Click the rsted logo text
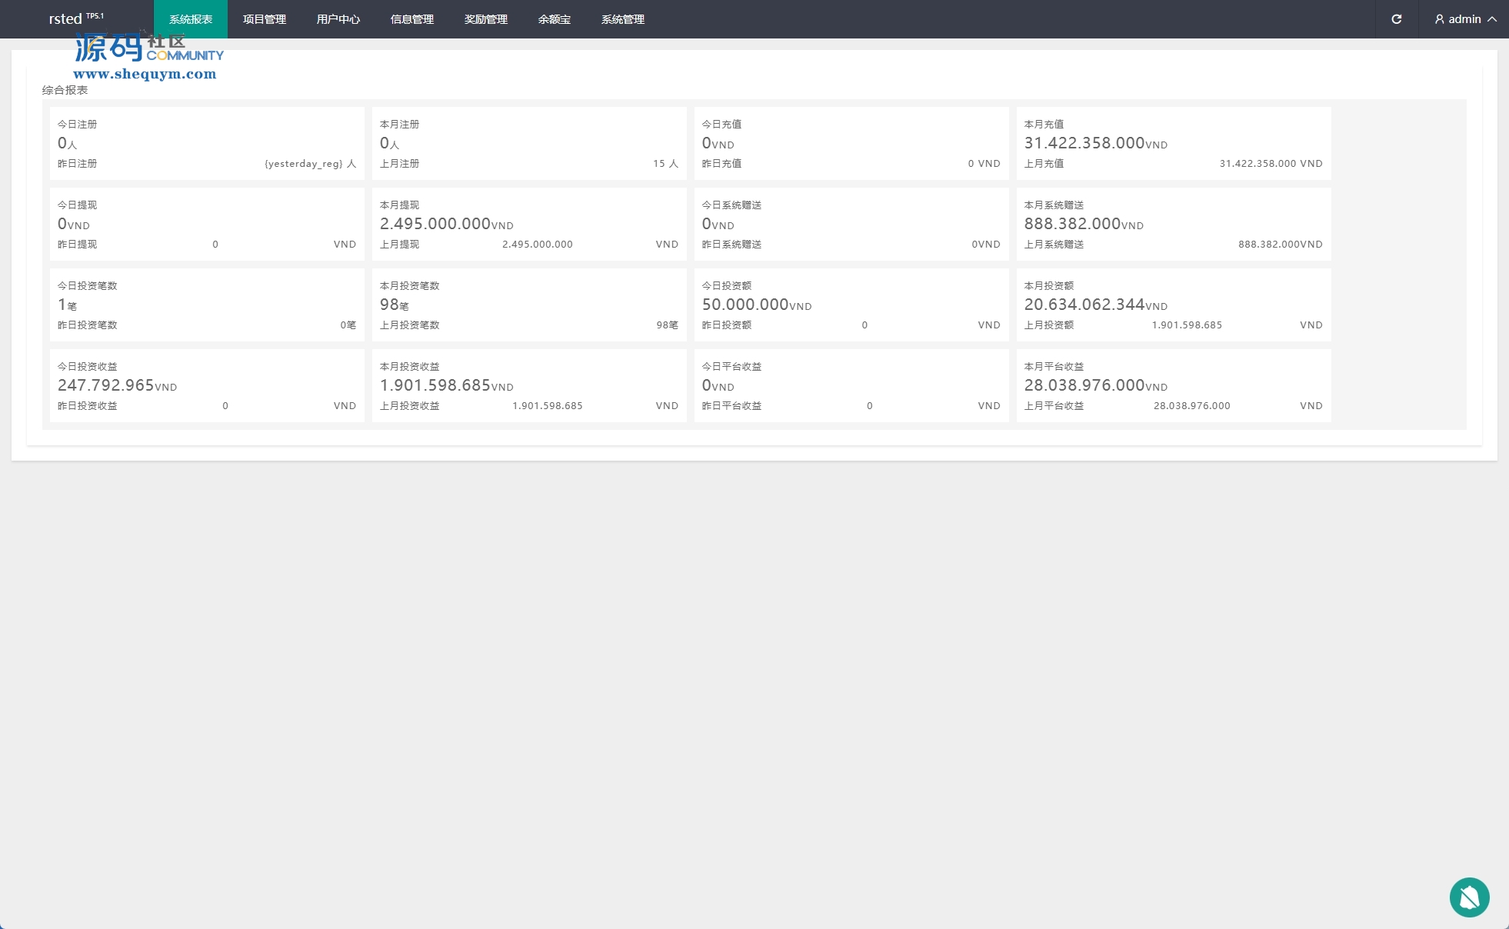The width and height of the screenshot is (1509, 929). pyautogui.click(x=65, y=19)
